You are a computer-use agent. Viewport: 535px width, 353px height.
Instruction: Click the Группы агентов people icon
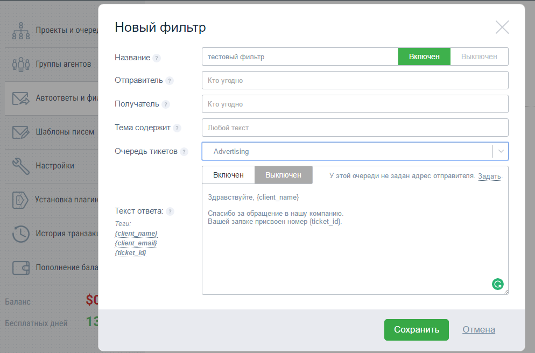click(20, 64)
